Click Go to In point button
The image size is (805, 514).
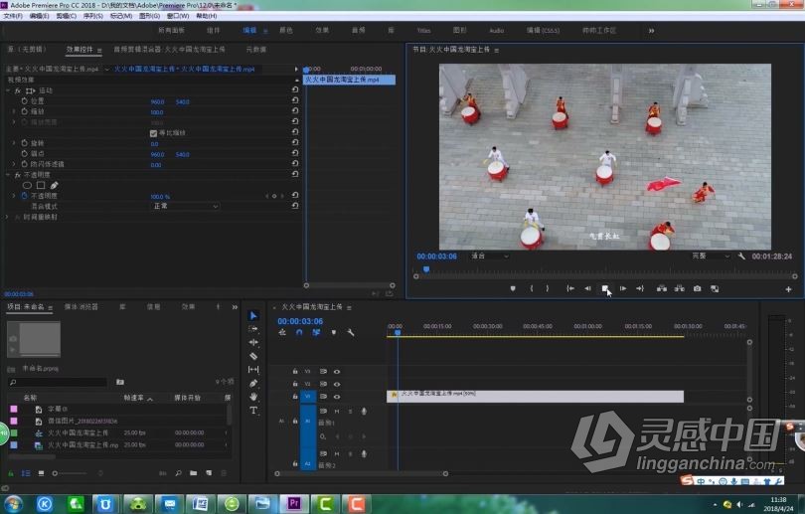pyautogui.click(x=569, y=288)
